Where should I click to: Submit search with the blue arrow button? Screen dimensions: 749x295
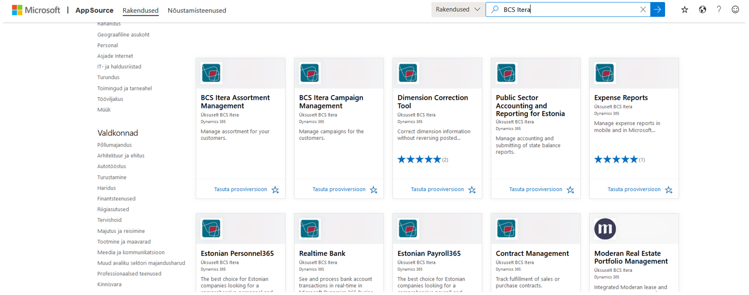[657, 9]
